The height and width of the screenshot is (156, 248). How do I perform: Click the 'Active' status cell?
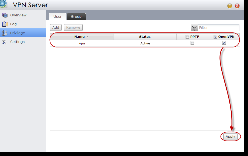pyautogui.click(x=145, y=43)
